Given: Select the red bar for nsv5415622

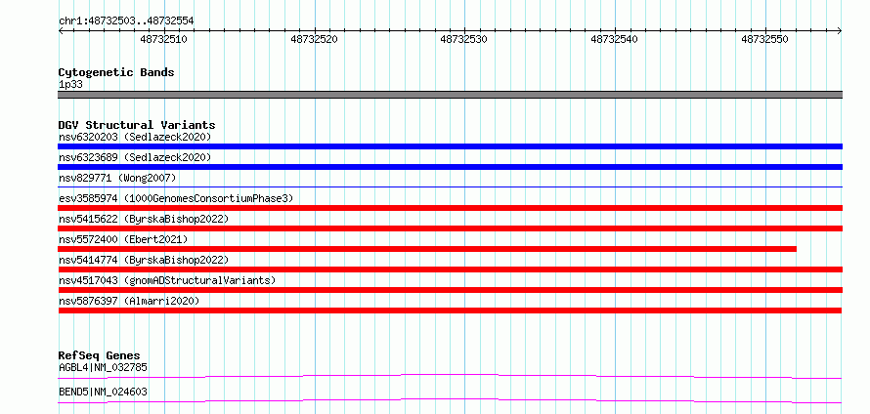Looking at the screenshot, I should pos(450,228).
